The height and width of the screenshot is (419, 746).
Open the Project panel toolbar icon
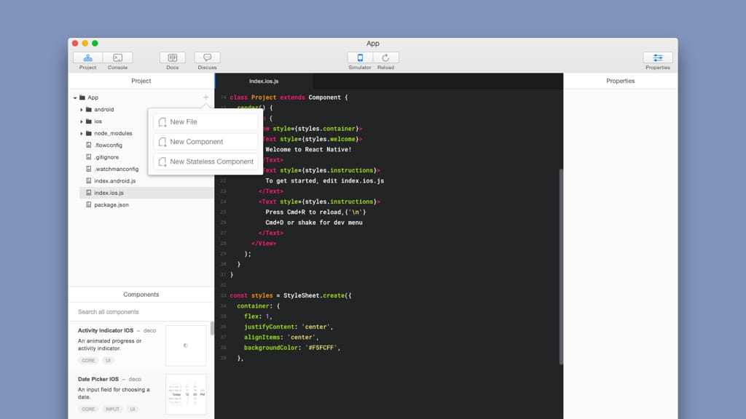[87, 58]
